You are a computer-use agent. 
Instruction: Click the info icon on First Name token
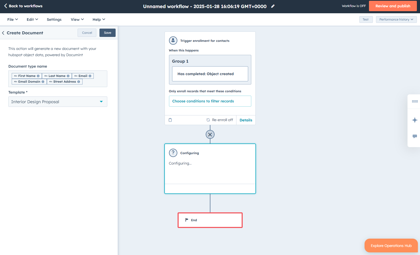click(x=38, y=76)
